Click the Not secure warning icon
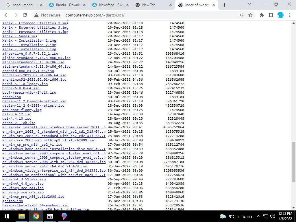This screenshot has height=222, width=296. [x=36, y=15]
